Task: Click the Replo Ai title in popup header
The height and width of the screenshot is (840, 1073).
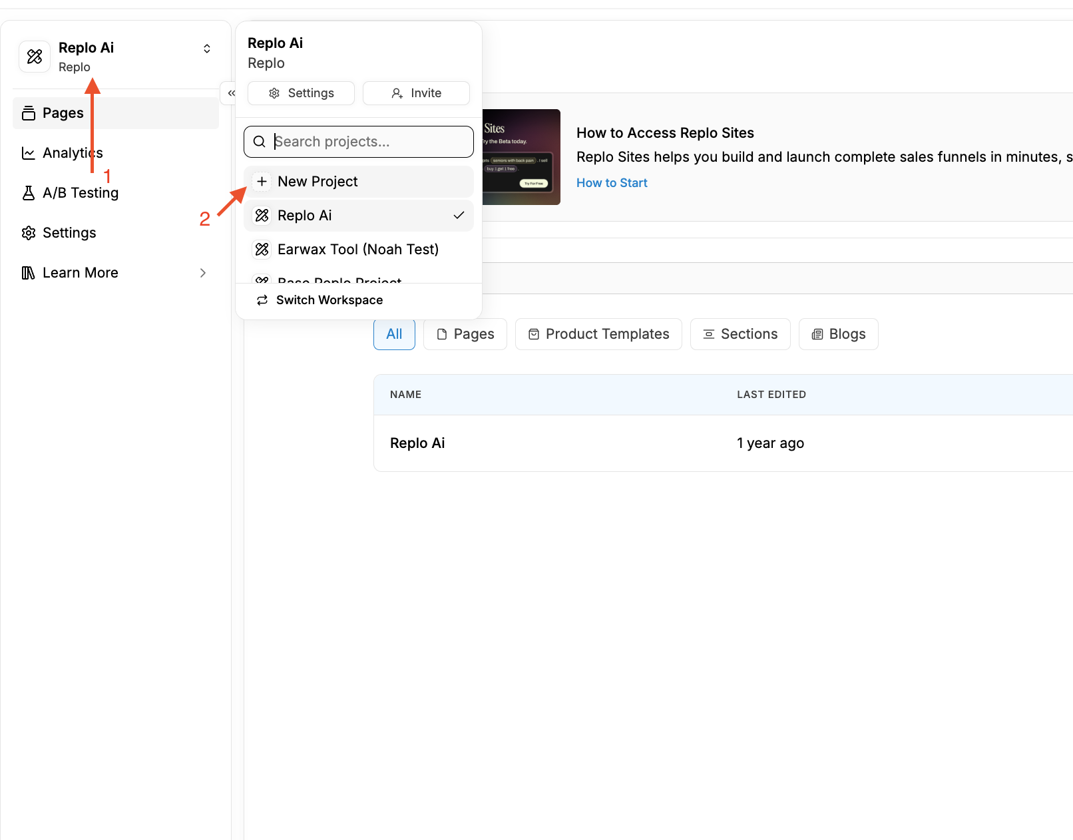Action: click(275, 43)
